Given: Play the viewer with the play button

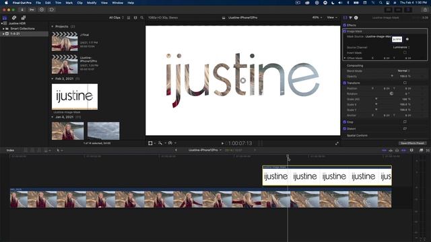Looking at the screenshot, I should (222, 143).
